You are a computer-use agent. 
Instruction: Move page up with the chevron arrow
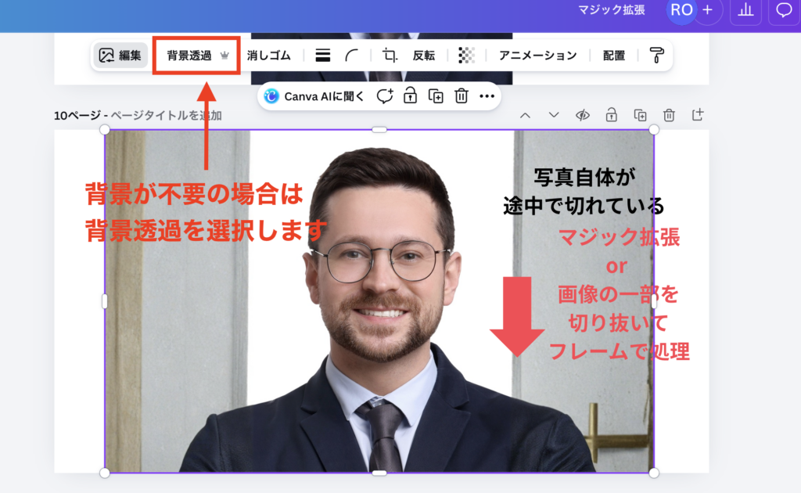point(525,115)
